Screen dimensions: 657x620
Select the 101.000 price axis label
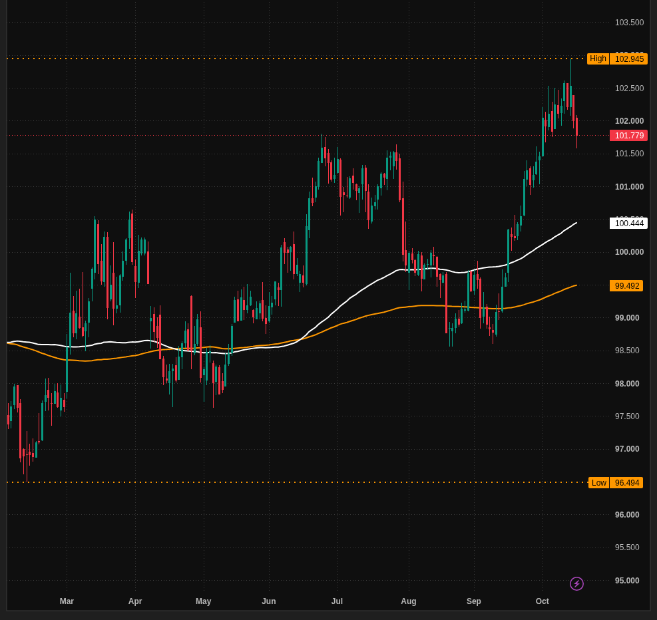pos(629,187)
